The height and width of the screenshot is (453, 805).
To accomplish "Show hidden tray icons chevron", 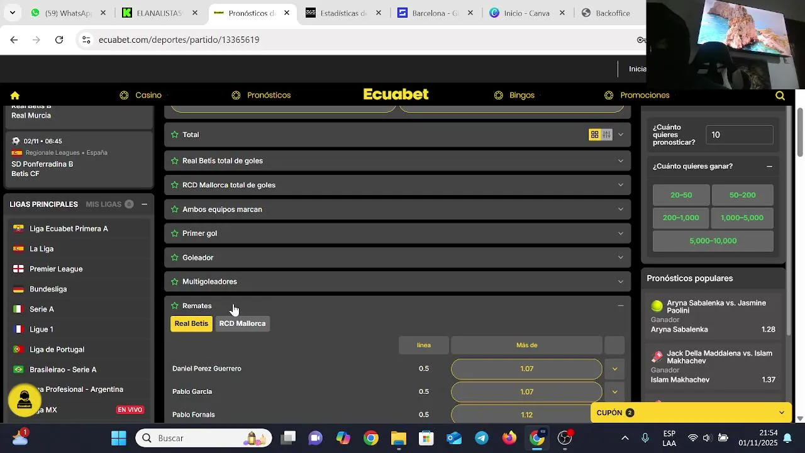I will tap(625, 438).
